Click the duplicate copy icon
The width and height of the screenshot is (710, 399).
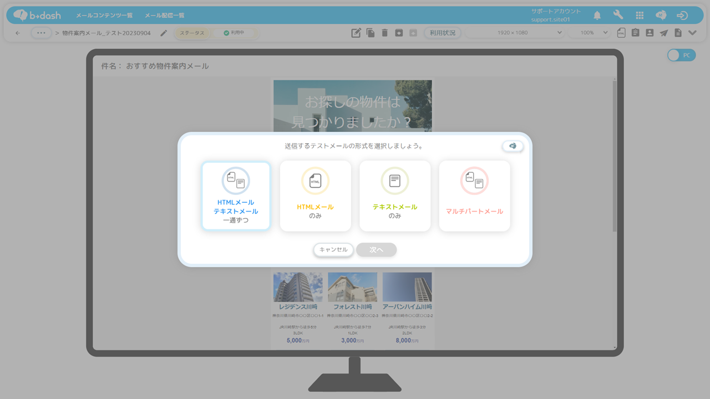point(371,33)
